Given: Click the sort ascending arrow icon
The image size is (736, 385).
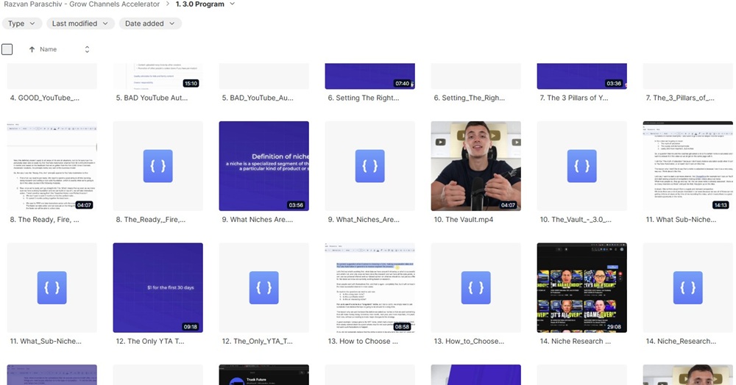Looking at the screenshot, I should coord(32,49).
